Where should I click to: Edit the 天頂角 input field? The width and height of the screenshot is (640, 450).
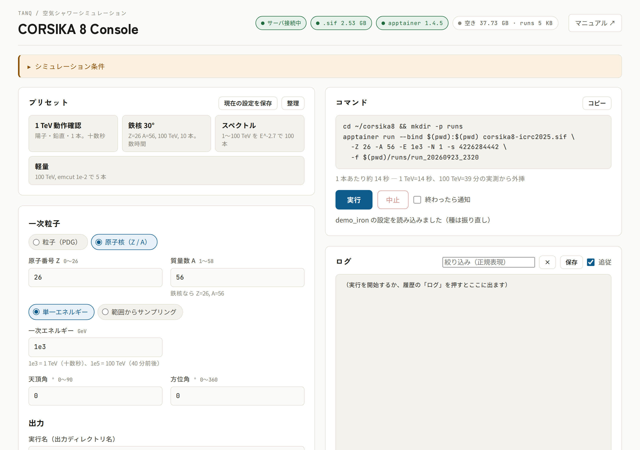click(x=95, y=396)
